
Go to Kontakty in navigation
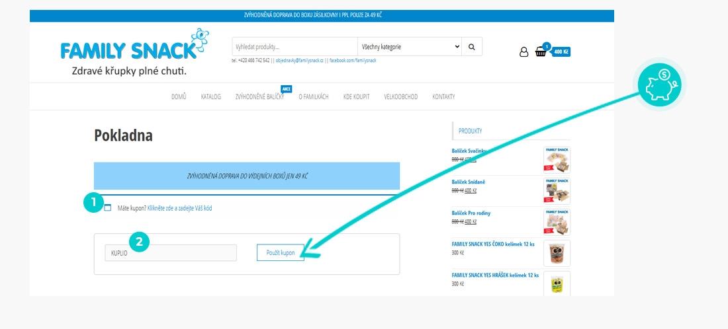[443, 97]
